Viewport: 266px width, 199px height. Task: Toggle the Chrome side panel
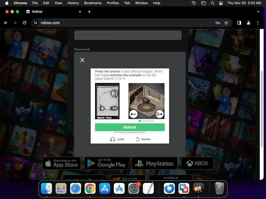click(239, 23)
